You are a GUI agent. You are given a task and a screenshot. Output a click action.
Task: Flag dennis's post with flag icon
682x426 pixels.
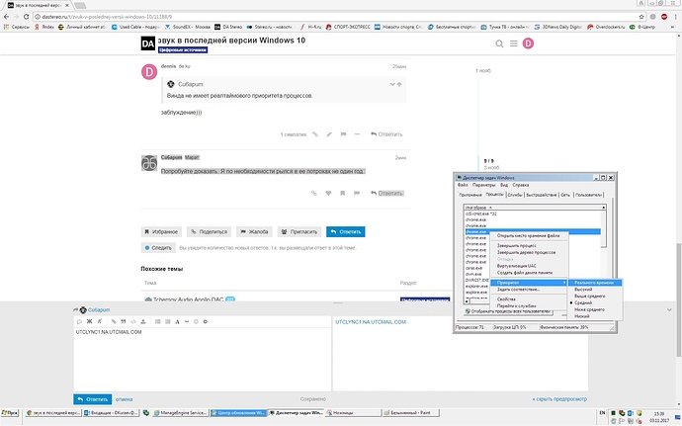pos(343,134)
